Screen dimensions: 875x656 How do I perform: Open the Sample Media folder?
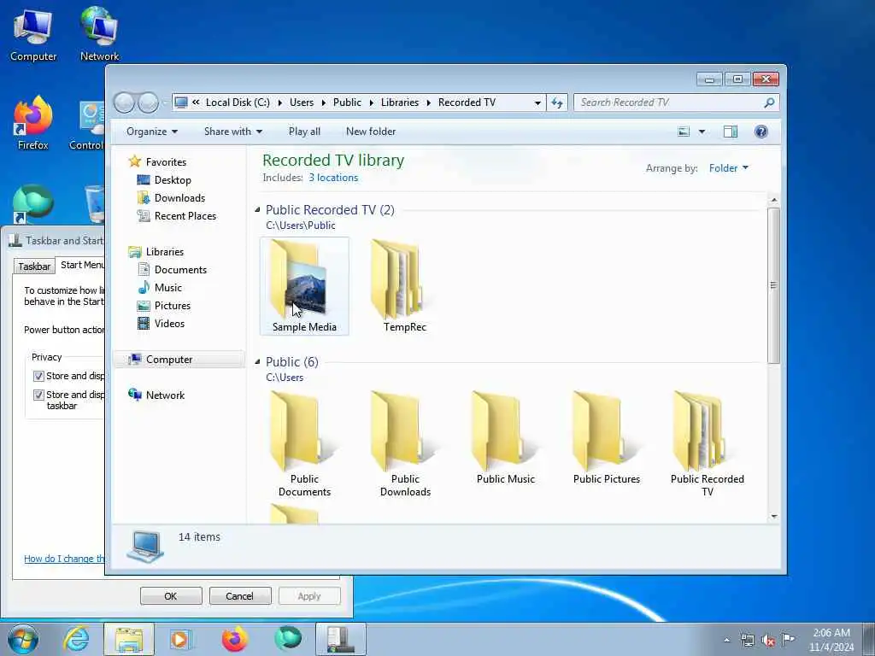tap(304, 286)
